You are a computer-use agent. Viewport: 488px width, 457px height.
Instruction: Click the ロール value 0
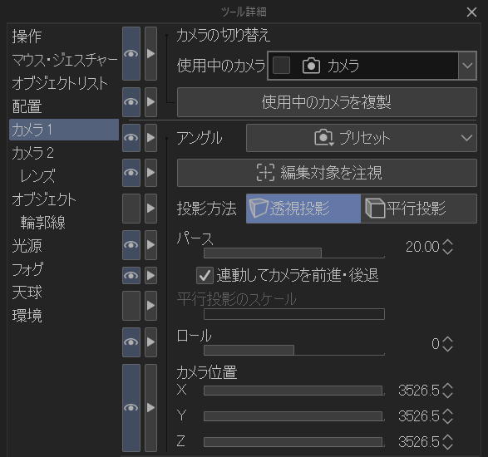click(x=436, y=344)
